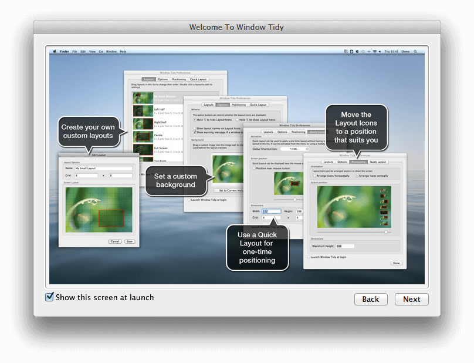Click Cancel in the Edit Layout window
The height and width of the screenshot is (363, 474).
pos(115,241)
